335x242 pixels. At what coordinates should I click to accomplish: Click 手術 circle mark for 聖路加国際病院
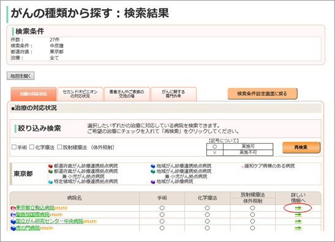pyautogui.click(x=162, y=215)
